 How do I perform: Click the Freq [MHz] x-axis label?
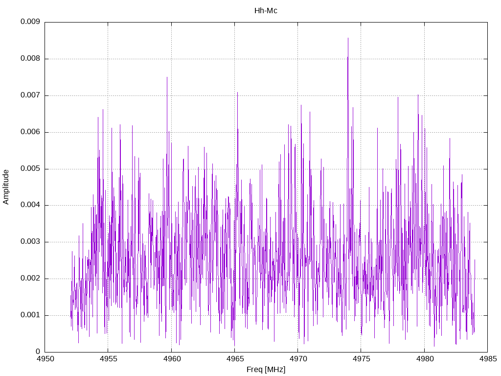coord(266,370)
